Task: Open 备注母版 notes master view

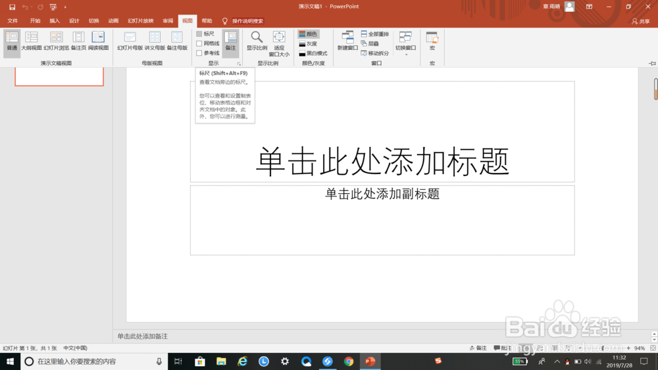Action: pos(177,41)
